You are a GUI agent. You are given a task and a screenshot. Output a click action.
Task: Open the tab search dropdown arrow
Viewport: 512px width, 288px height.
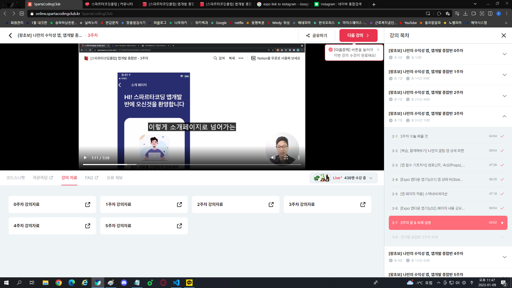coord(475,4)
